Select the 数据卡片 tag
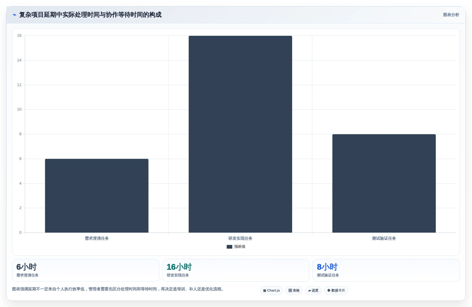 point(336,291)
